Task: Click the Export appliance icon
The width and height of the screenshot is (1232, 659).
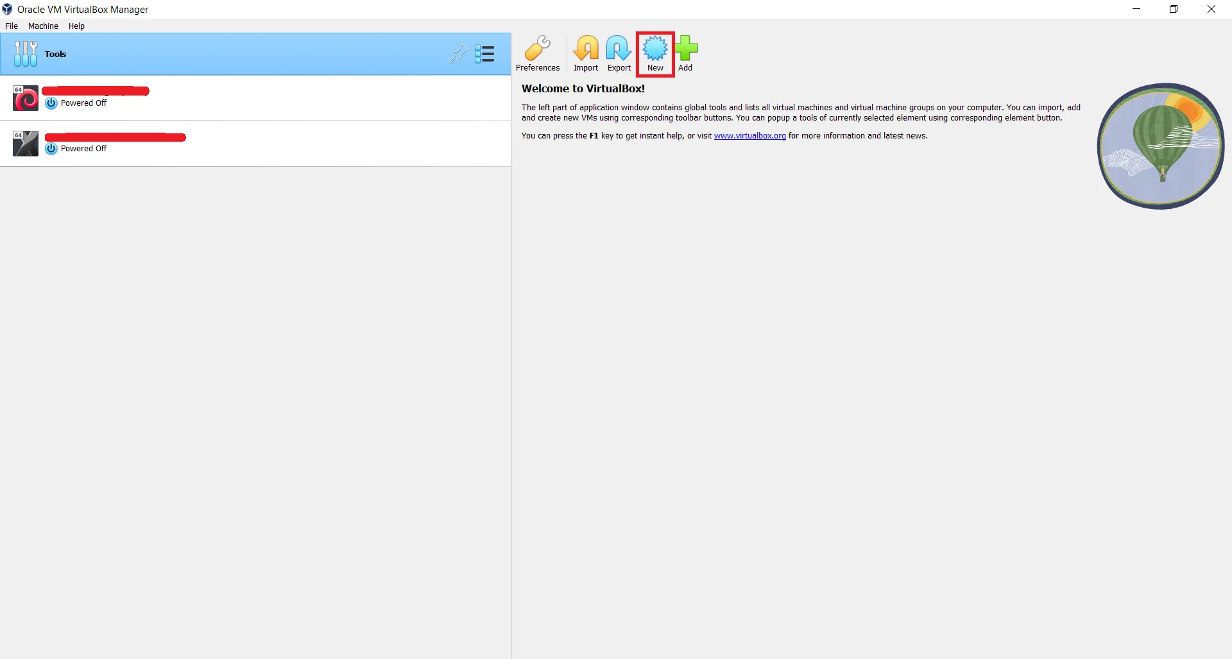Action: click(x=619, y=54)
